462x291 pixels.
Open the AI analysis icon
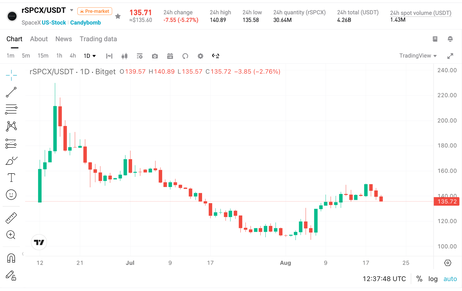(x=216, y=56)
